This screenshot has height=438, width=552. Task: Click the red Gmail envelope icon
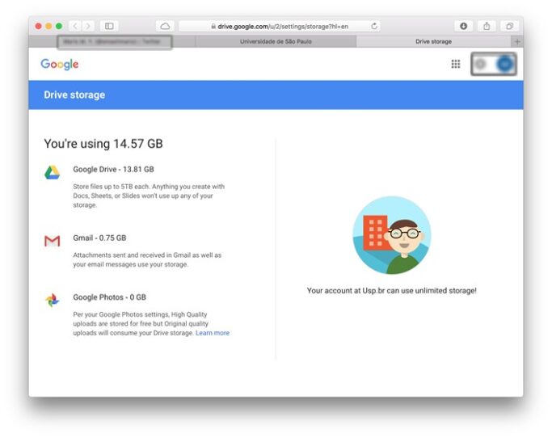[x=52, y=241]
